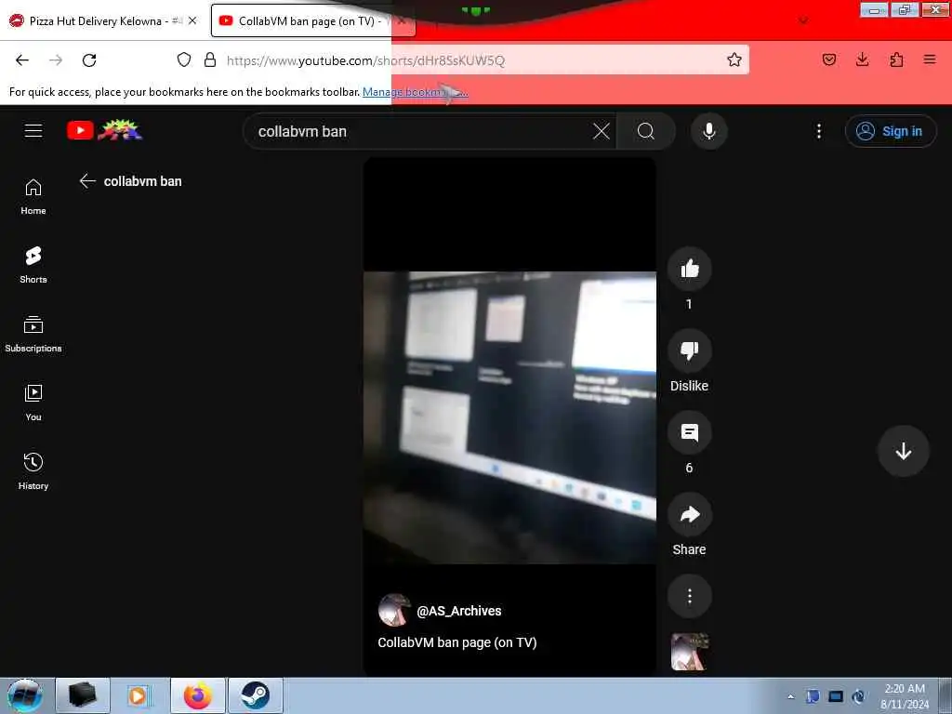952x714 pixels.
Task: Open YouTube settings three-dot menu
Action: [x=818, y=131]
